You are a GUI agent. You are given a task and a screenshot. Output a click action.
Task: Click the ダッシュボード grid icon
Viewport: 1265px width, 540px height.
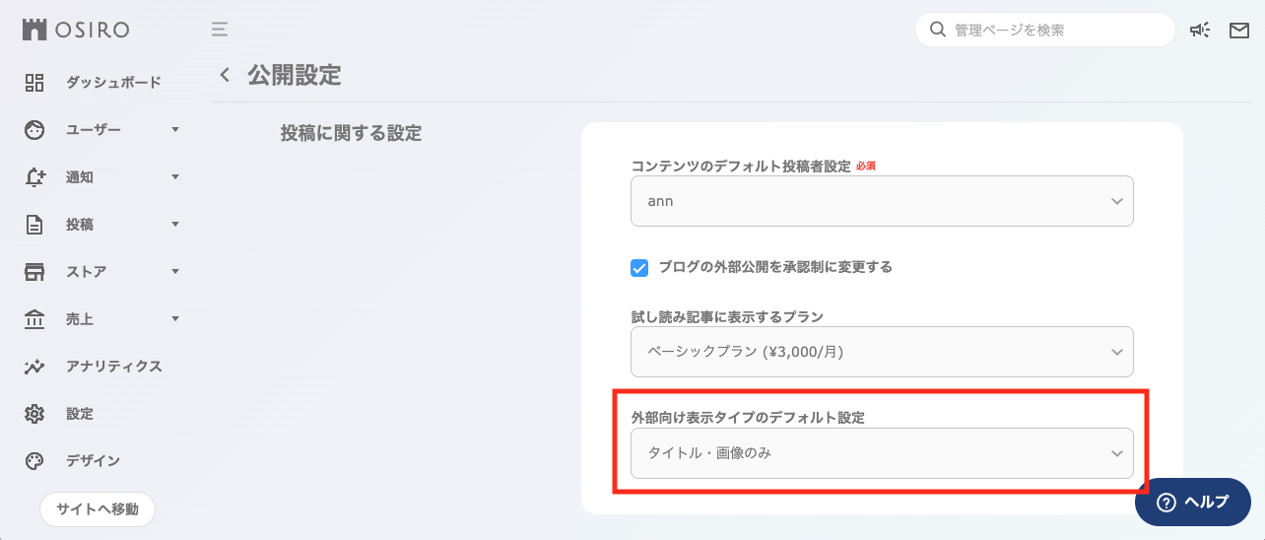[34, 82]
